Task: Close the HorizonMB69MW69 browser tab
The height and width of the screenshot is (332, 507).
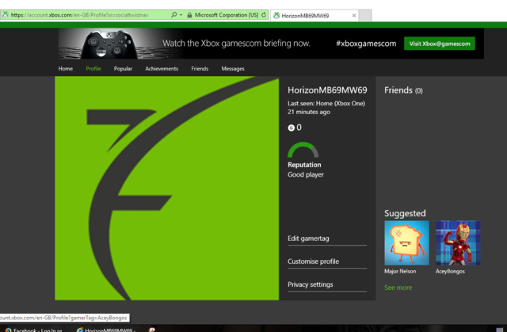Action: [x=353, y=15]
